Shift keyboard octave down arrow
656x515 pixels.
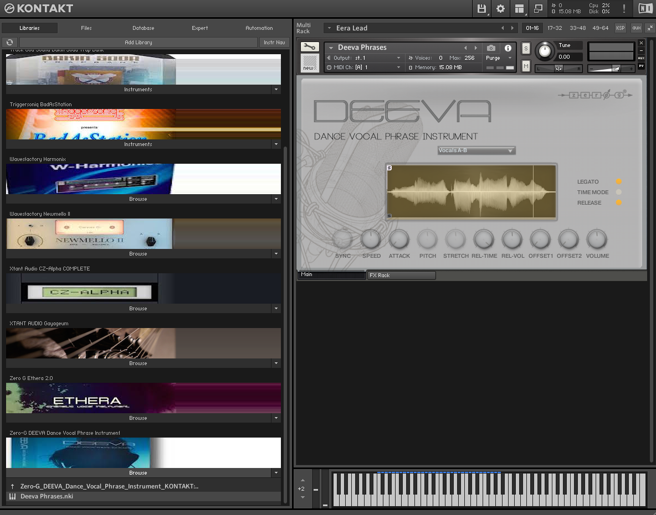pos(303,497)
